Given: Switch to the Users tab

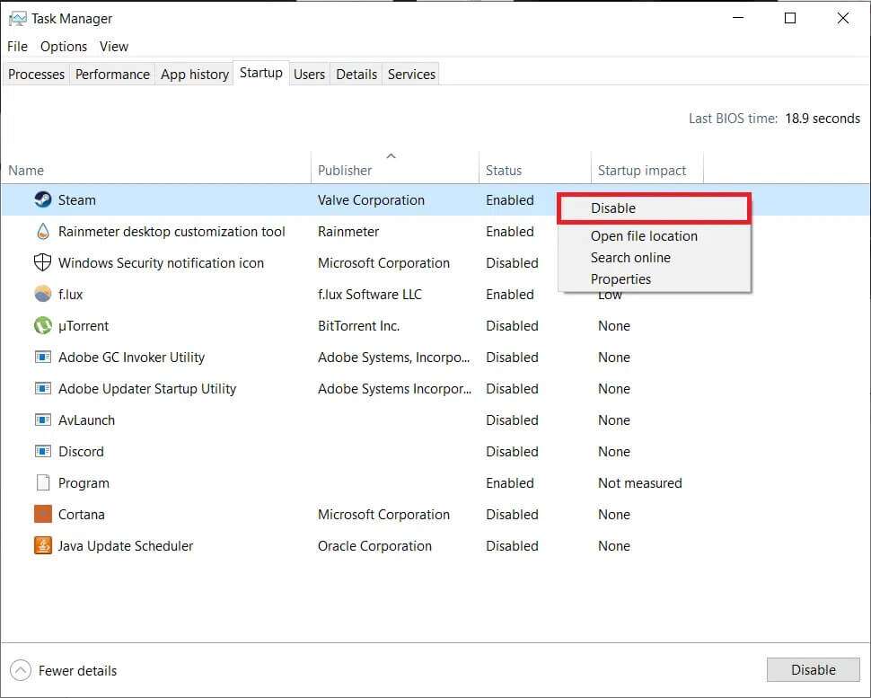Looking at the screenshot, I should pos(309,74).
